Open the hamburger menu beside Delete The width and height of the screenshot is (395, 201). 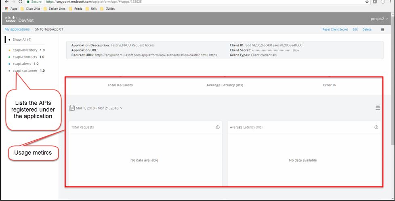point(382,30)
